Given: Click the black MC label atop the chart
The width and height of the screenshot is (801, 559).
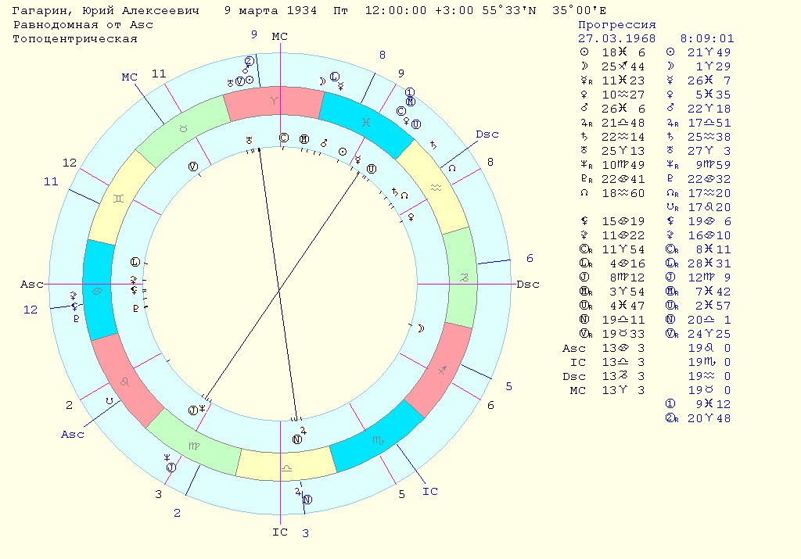Looking at the screenshot, I should [x=280, y=36].
